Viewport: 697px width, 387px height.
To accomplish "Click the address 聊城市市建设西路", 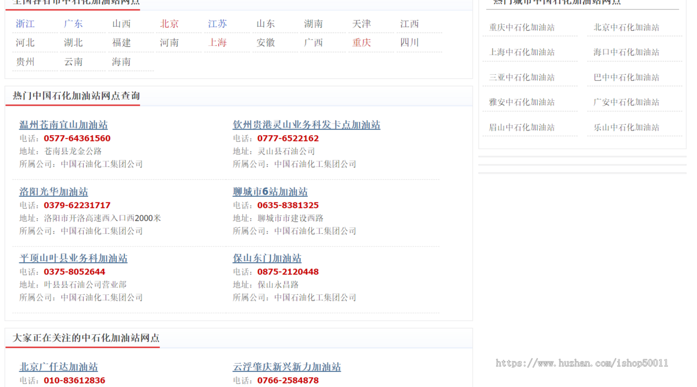I will tap(291, 218).
